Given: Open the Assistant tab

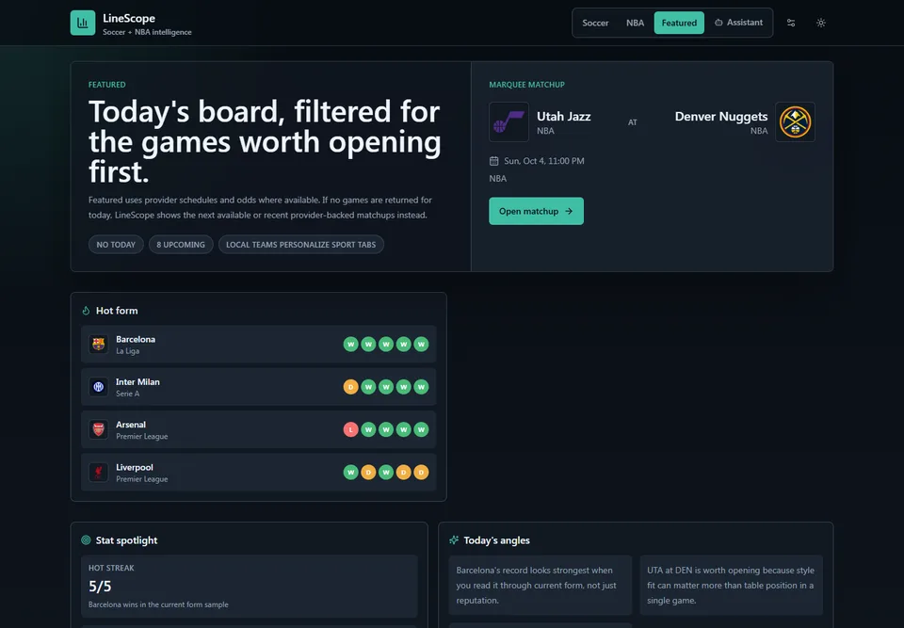Looking at the screenshot, I should click(x=738, y=23).
